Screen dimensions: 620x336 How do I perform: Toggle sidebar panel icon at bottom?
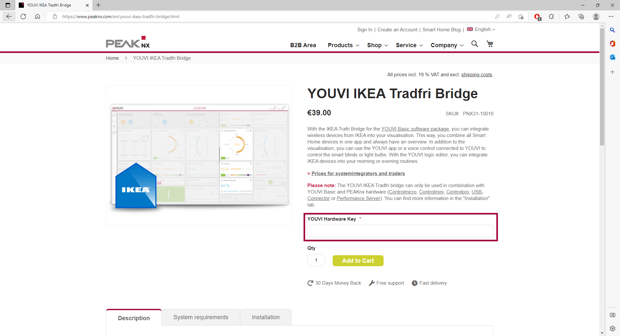612,315
